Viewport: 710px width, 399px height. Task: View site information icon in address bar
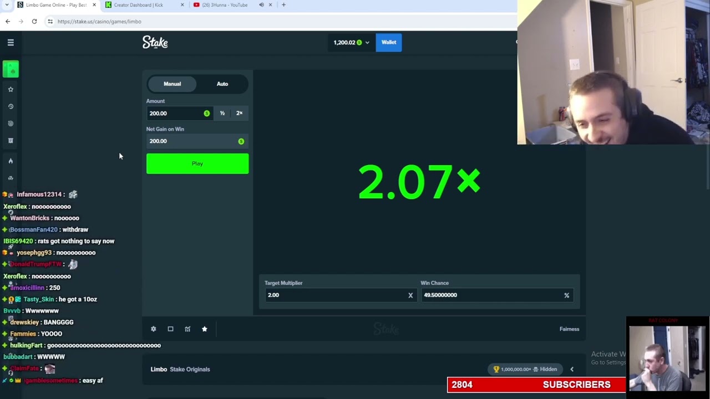coord(50,21)
